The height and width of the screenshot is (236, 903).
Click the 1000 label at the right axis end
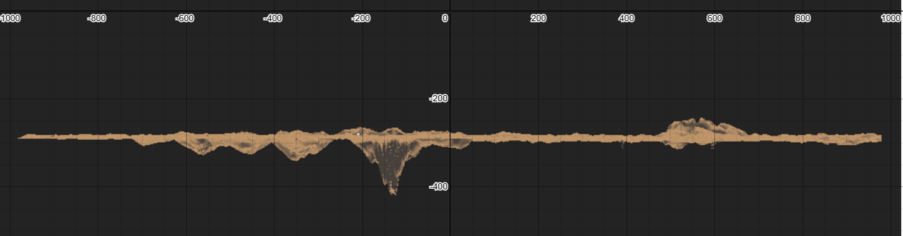(x=891, y=19)
